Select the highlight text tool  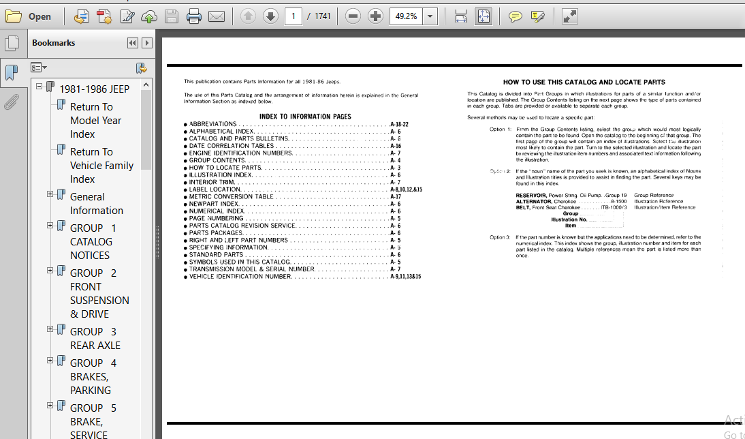(537, 16)
